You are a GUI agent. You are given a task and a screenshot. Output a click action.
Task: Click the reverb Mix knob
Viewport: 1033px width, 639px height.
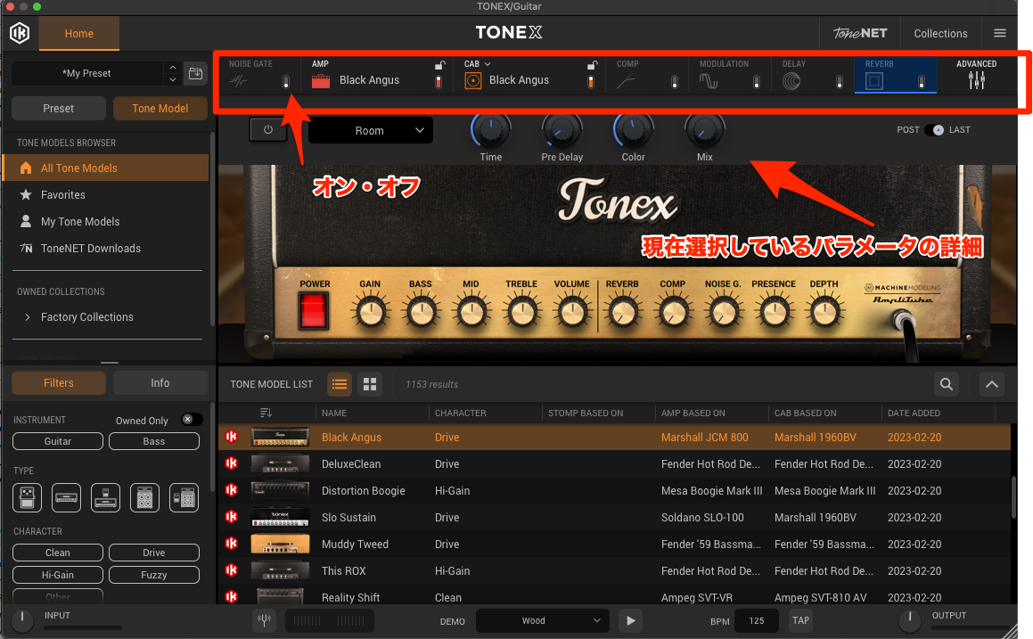tap(704, 133)
